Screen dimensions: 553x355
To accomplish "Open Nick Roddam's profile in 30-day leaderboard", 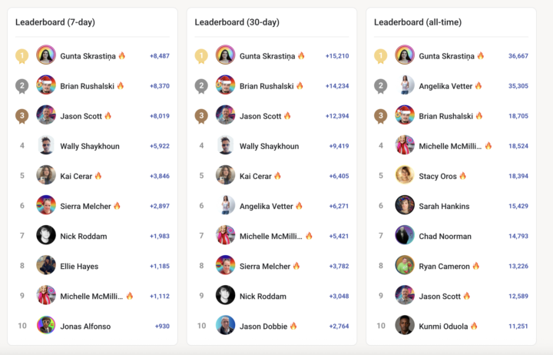I will coord(263,296).
